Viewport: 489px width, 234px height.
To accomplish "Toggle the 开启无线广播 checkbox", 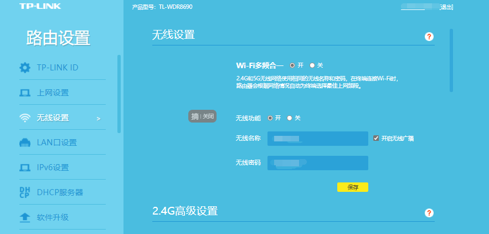I will 376,138.
